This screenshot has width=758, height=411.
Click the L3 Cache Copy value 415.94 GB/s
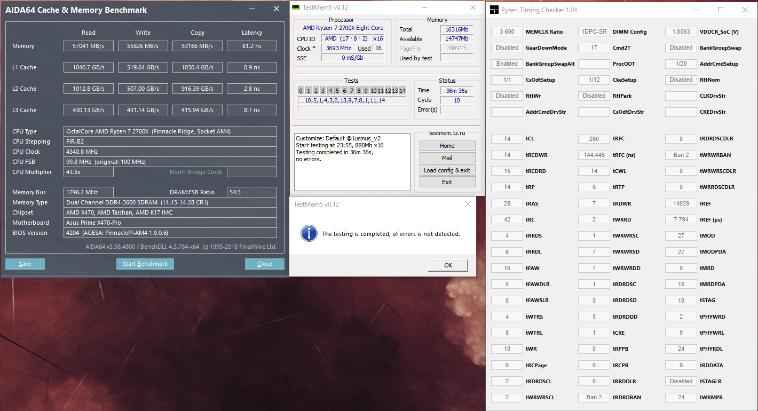(x=198, y=110)
